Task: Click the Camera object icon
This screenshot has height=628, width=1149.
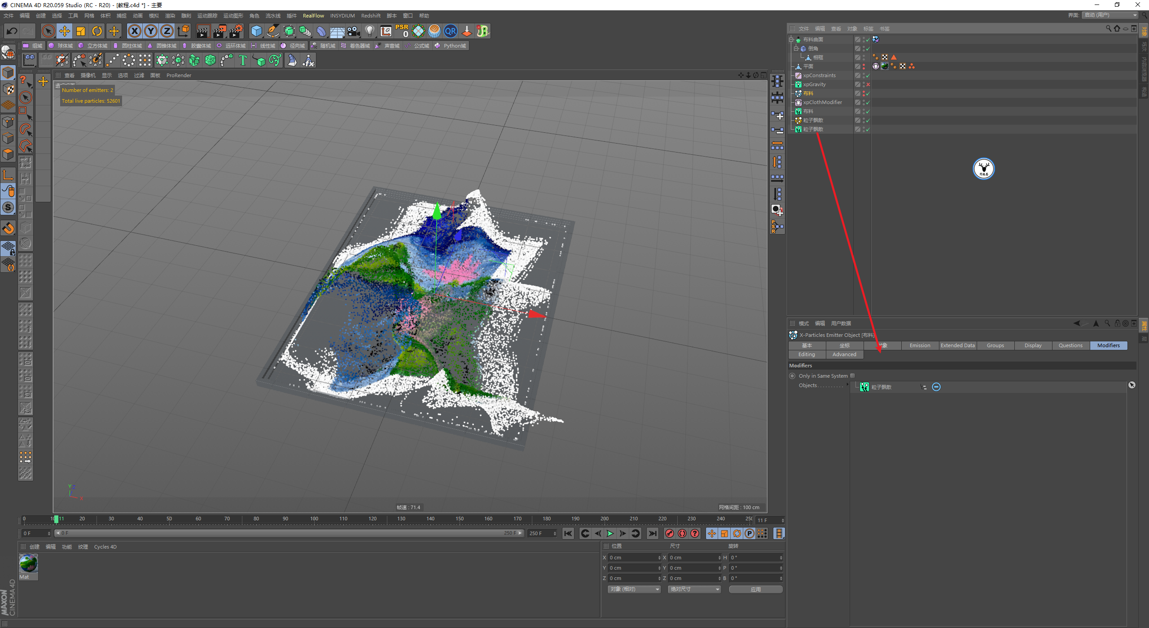Action: [x=354, y=31]
